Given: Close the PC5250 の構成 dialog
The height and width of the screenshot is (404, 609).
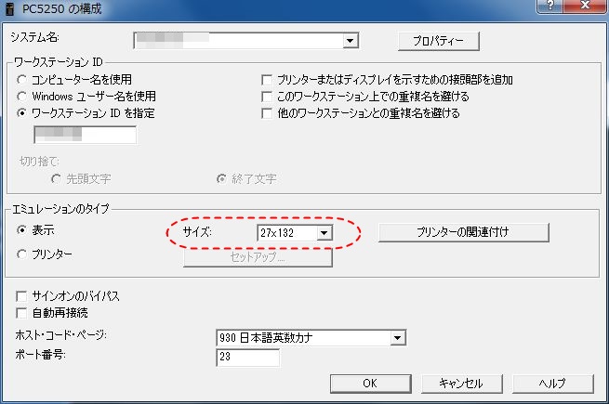Looking at the screenshot, I should [x=585, y=6].
